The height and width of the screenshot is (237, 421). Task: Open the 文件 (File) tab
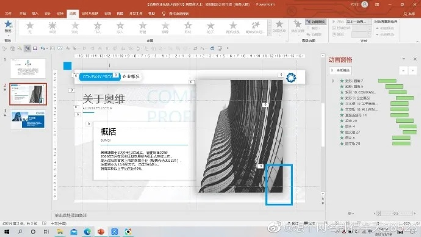click(9, 13)
